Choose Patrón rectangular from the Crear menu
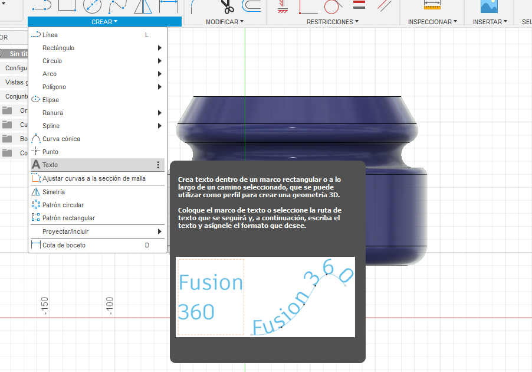 [98, 218]
